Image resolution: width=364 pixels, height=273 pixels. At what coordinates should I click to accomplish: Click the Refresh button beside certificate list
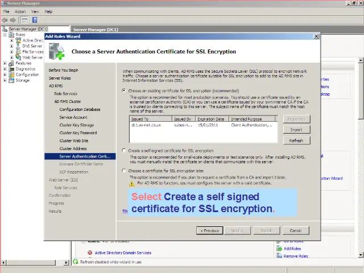[296, 140]
